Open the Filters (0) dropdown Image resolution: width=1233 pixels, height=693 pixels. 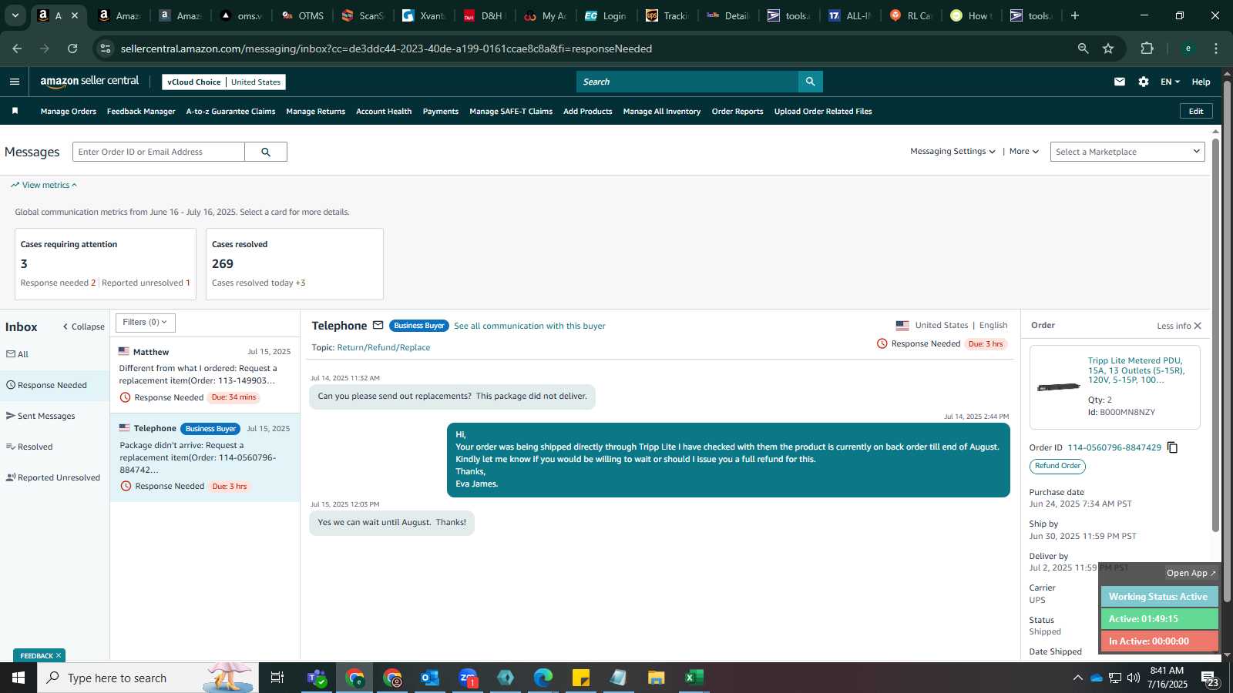(145, 323)
